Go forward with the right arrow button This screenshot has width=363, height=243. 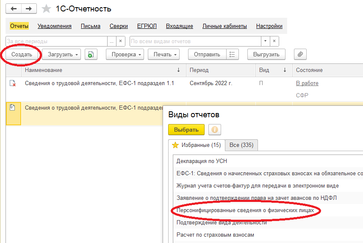pos(29,9)
